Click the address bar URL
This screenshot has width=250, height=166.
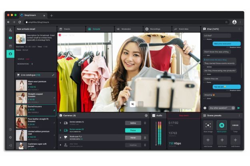tap(38, 22)
